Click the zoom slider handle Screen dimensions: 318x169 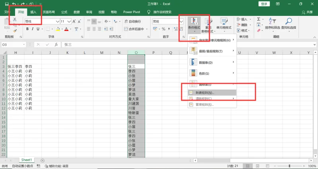[x=289, y=166]
